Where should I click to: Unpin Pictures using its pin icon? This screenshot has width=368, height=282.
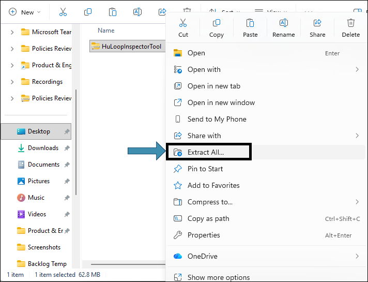(x=67, y=181)
